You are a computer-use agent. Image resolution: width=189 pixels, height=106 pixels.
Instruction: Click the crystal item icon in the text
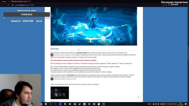point(52,55)
